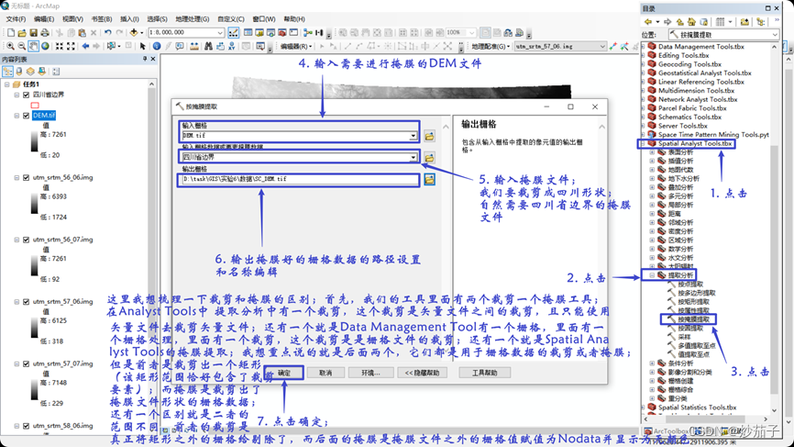Click List By Selection icon
The width and height of the screenshot is (794, 447).
[x=42, y=72]
